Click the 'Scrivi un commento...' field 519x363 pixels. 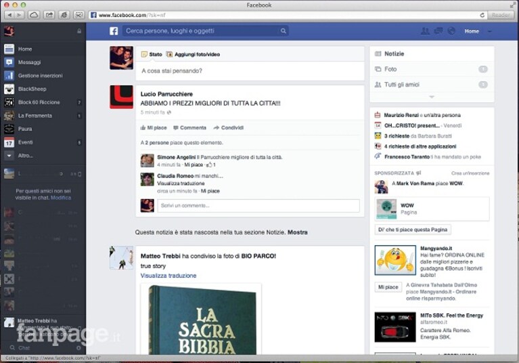click(258, 206)
